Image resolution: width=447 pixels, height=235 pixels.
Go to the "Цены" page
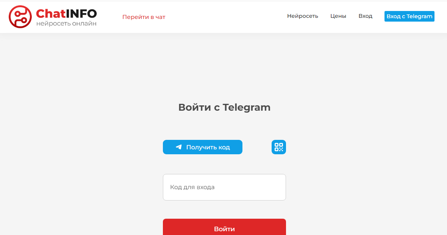pos(338,16)
